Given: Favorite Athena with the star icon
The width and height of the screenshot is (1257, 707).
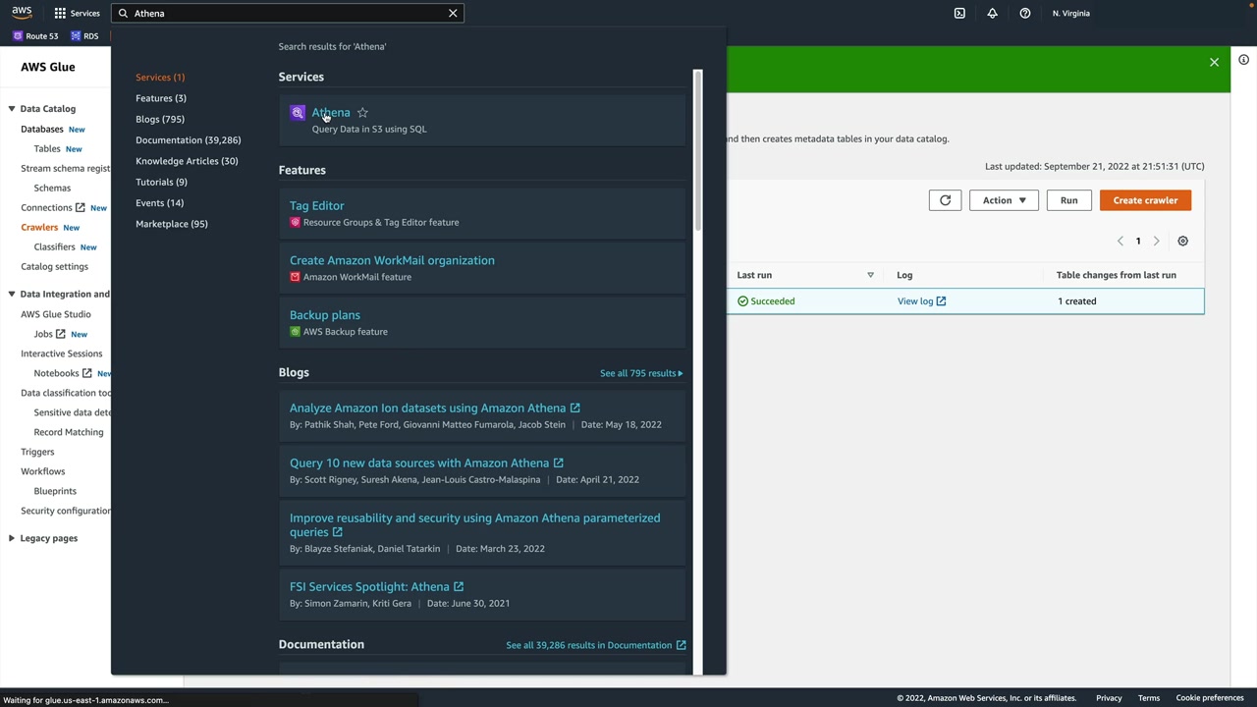Looking at the screenshot, I should (x=362, y=113).
